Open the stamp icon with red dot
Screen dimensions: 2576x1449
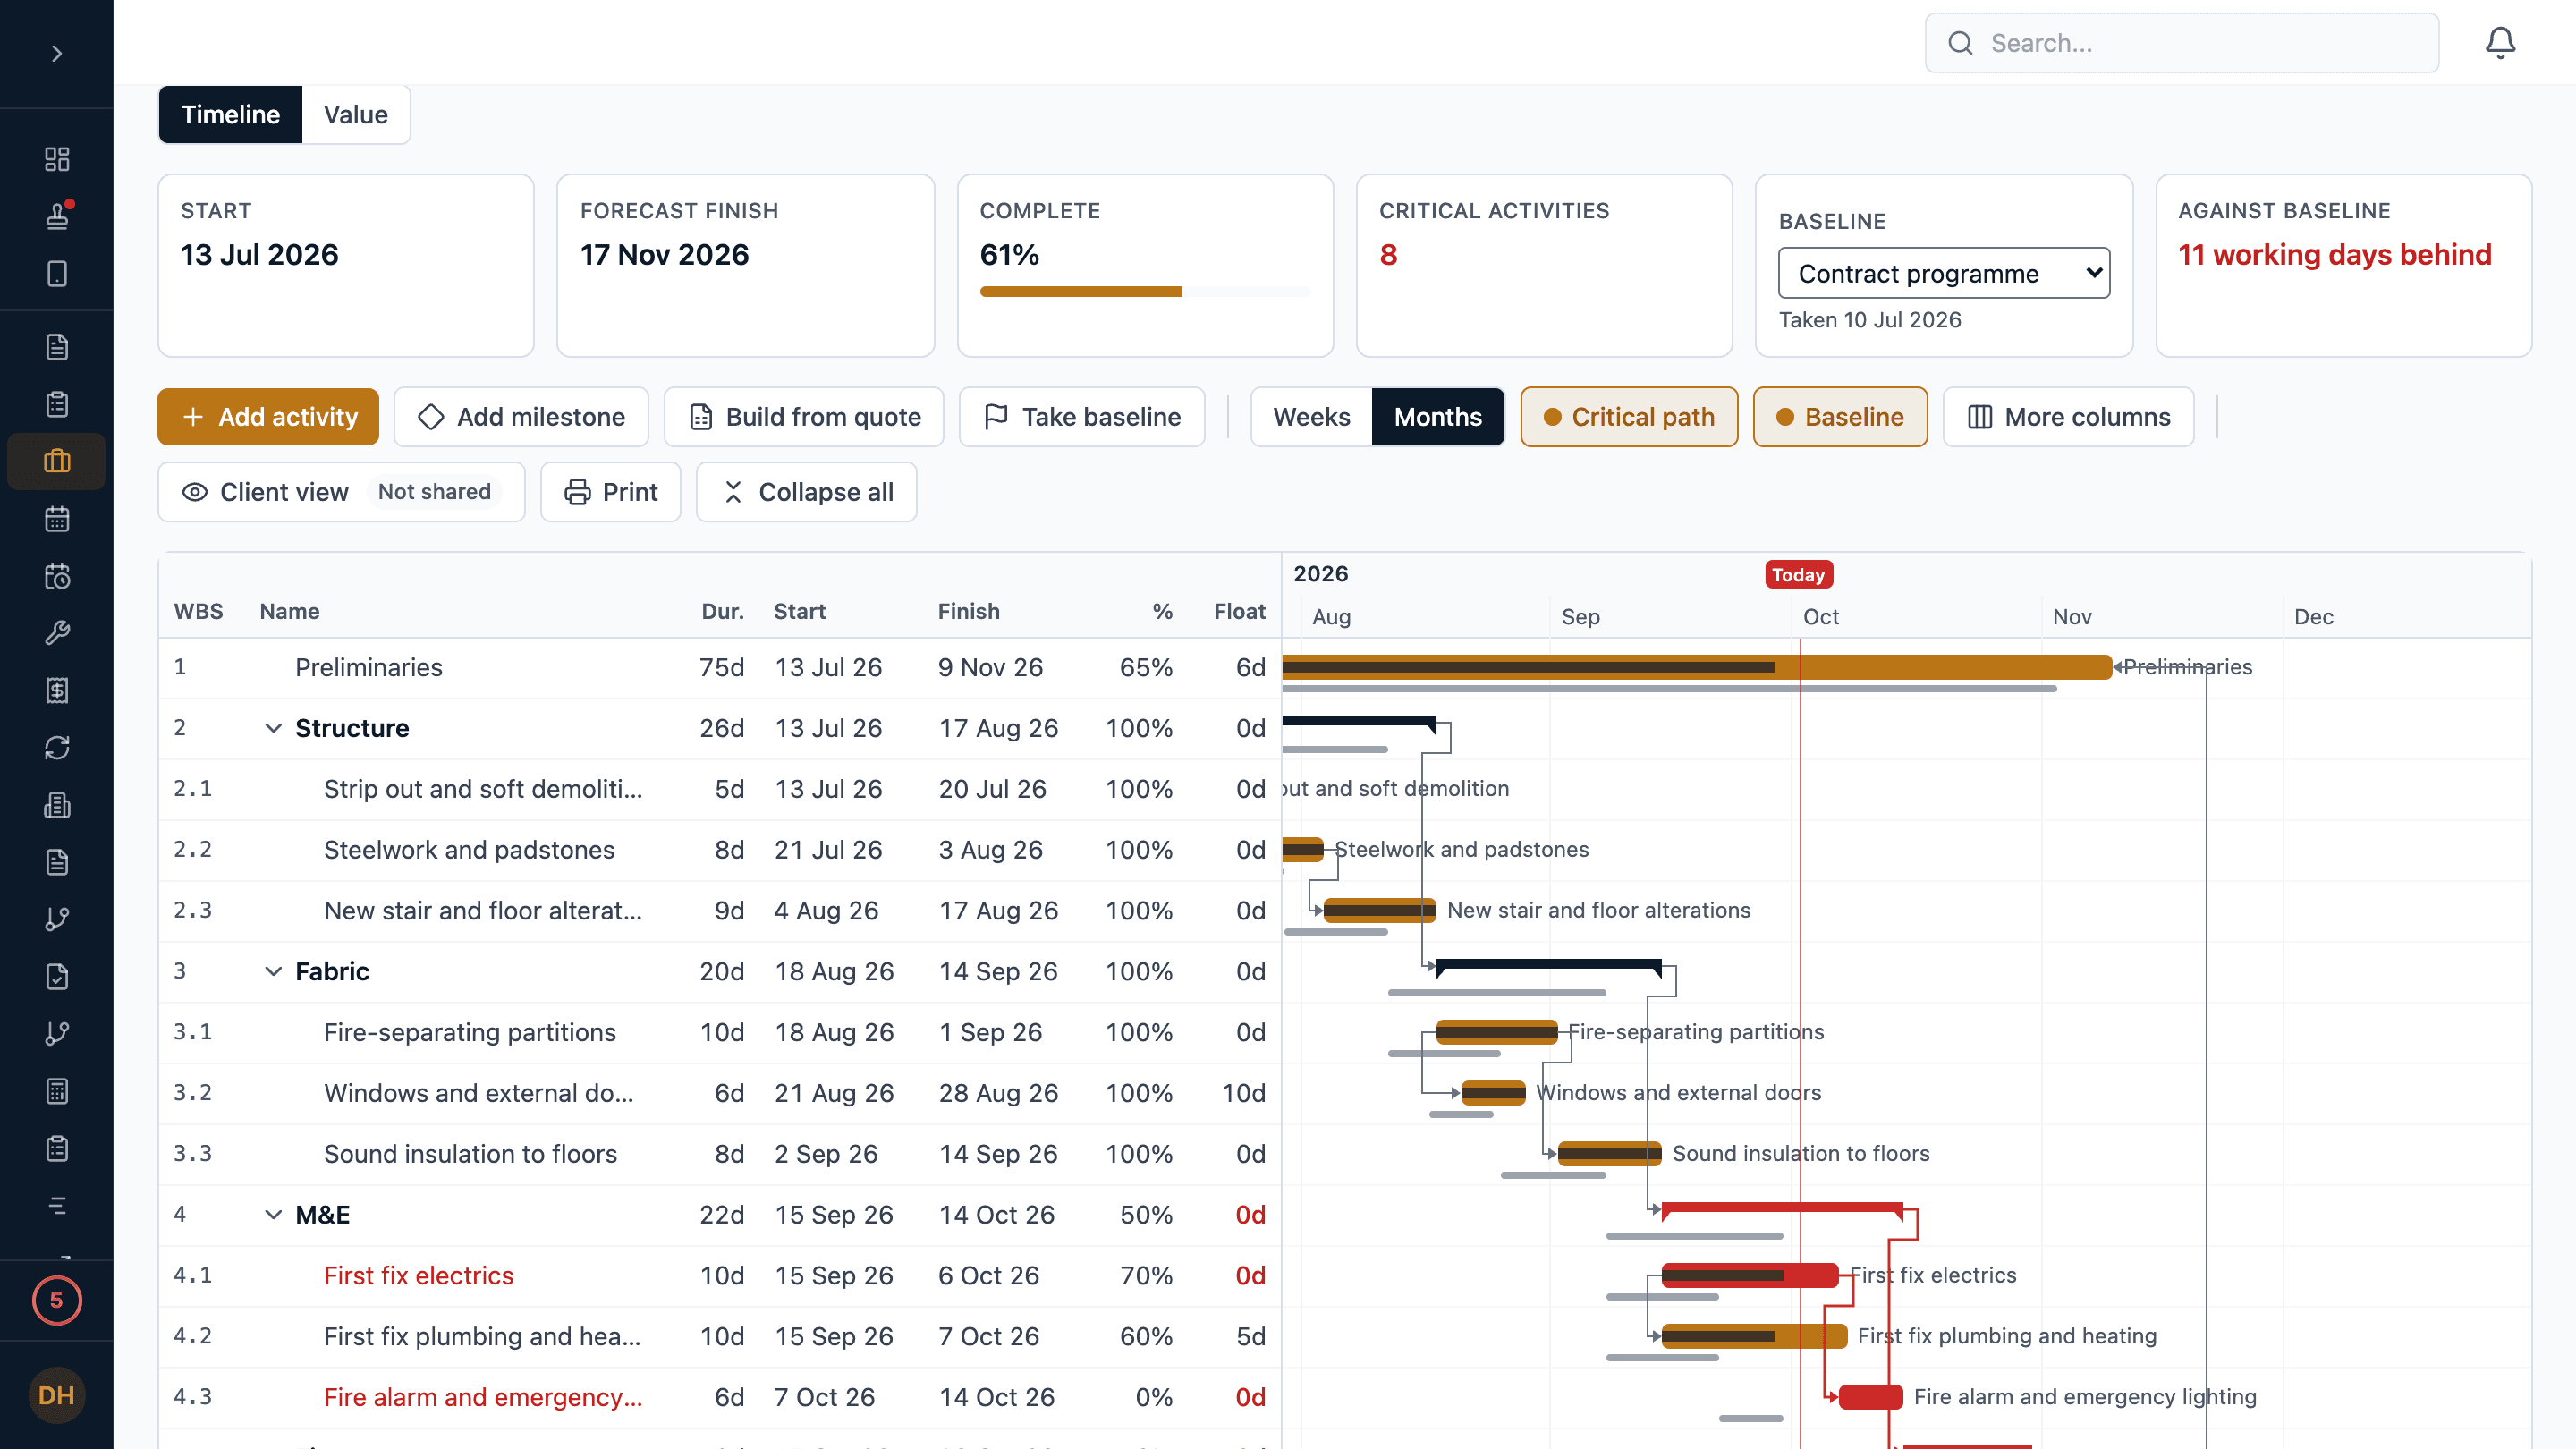click(x=57, y=216)
